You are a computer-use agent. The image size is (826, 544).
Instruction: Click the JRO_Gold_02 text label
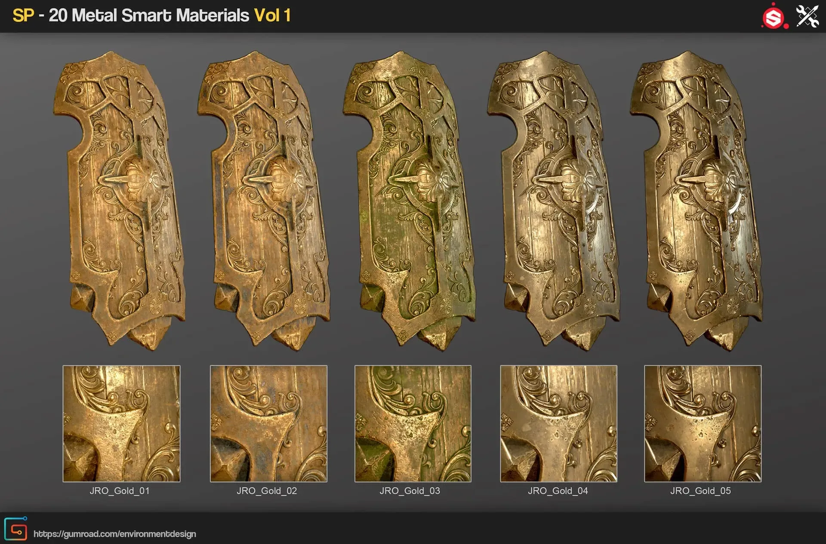267,491
